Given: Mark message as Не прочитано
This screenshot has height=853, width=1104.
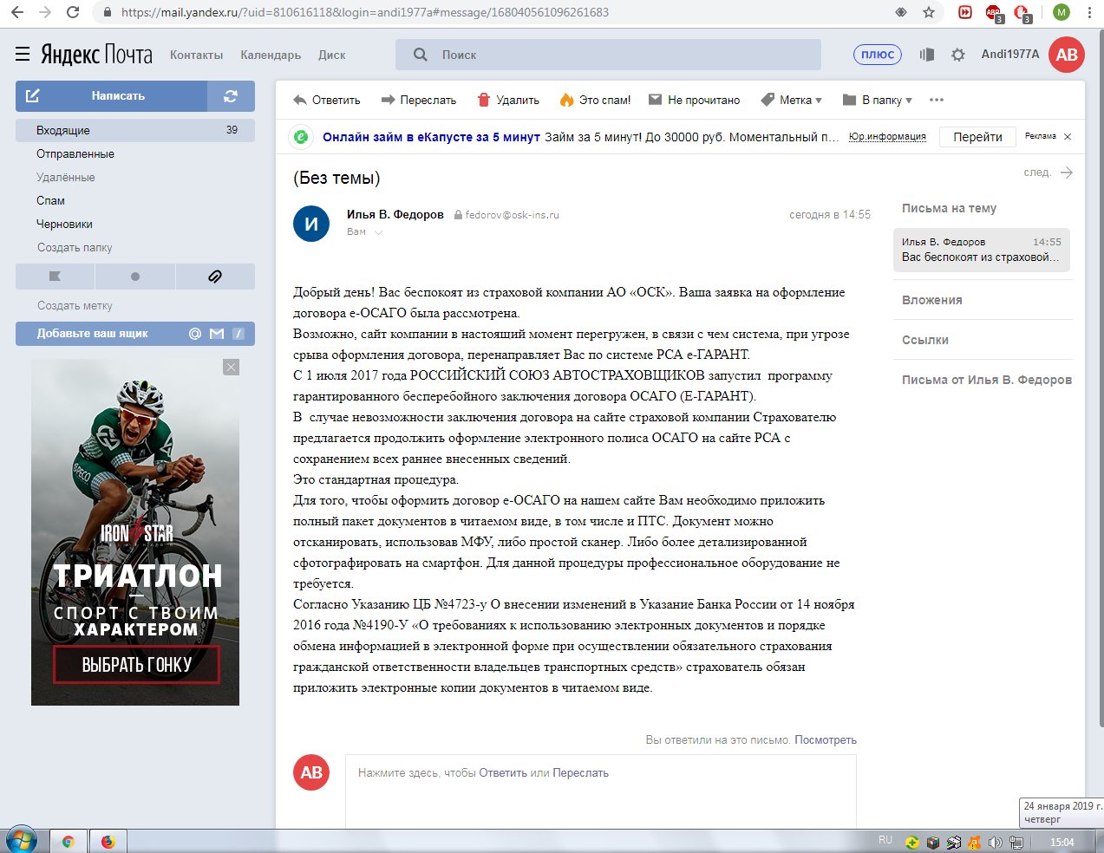Looking at the screenshot, I should point(695,100).
